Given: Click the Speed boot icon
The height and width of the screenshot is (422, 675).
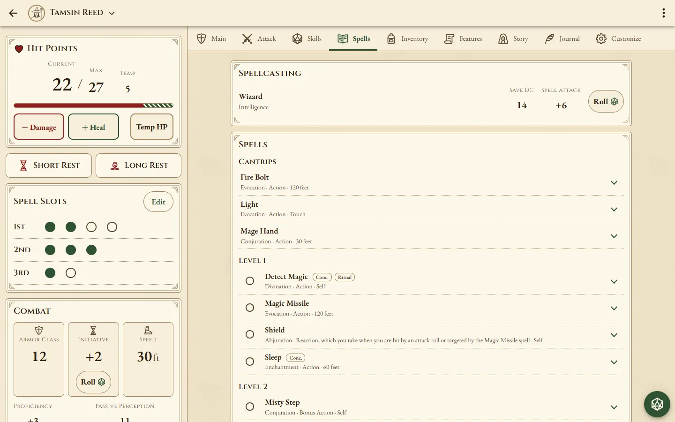Looking at the screenshot, I should (x=148, y=331).
